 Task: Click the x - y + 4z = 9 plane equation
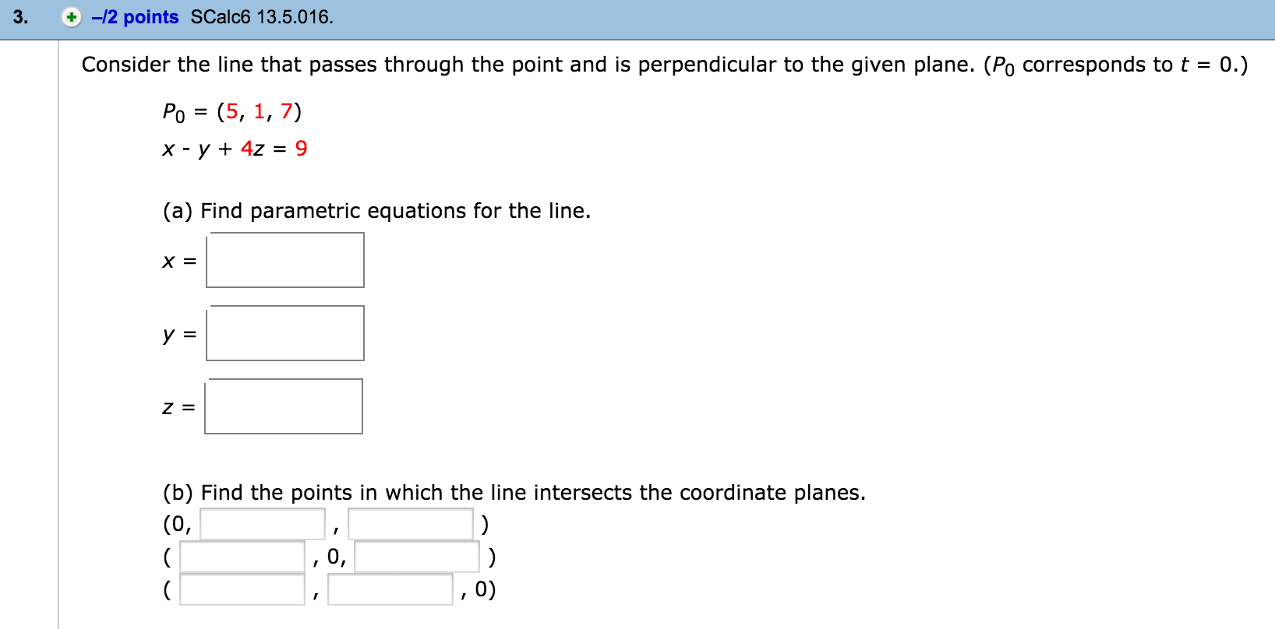234,149
